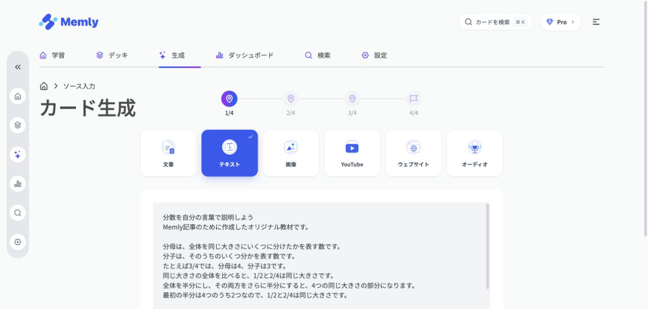Click the line starting 全体を半分にし
Screen dimensions: 648x309
coord(289,286)
